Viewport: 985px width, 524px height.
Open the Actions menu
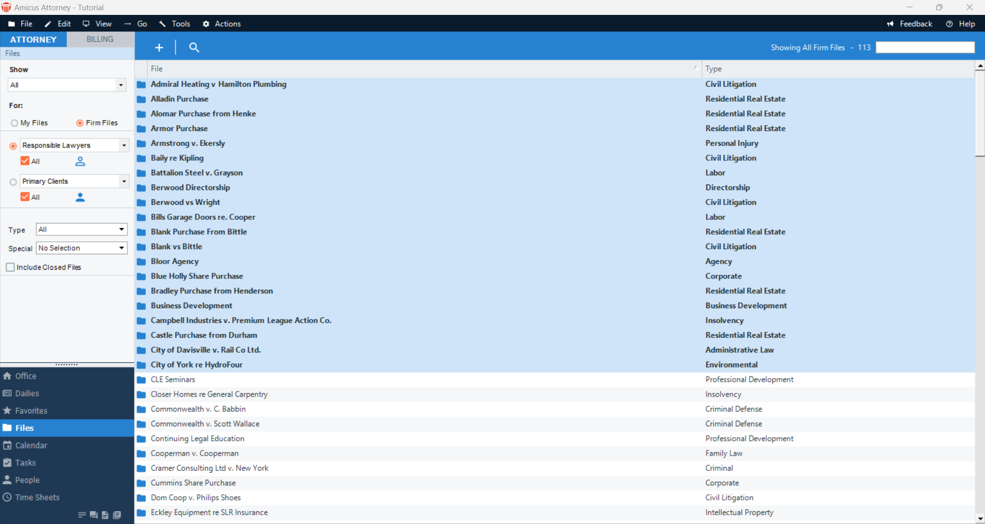click(222, 24)
